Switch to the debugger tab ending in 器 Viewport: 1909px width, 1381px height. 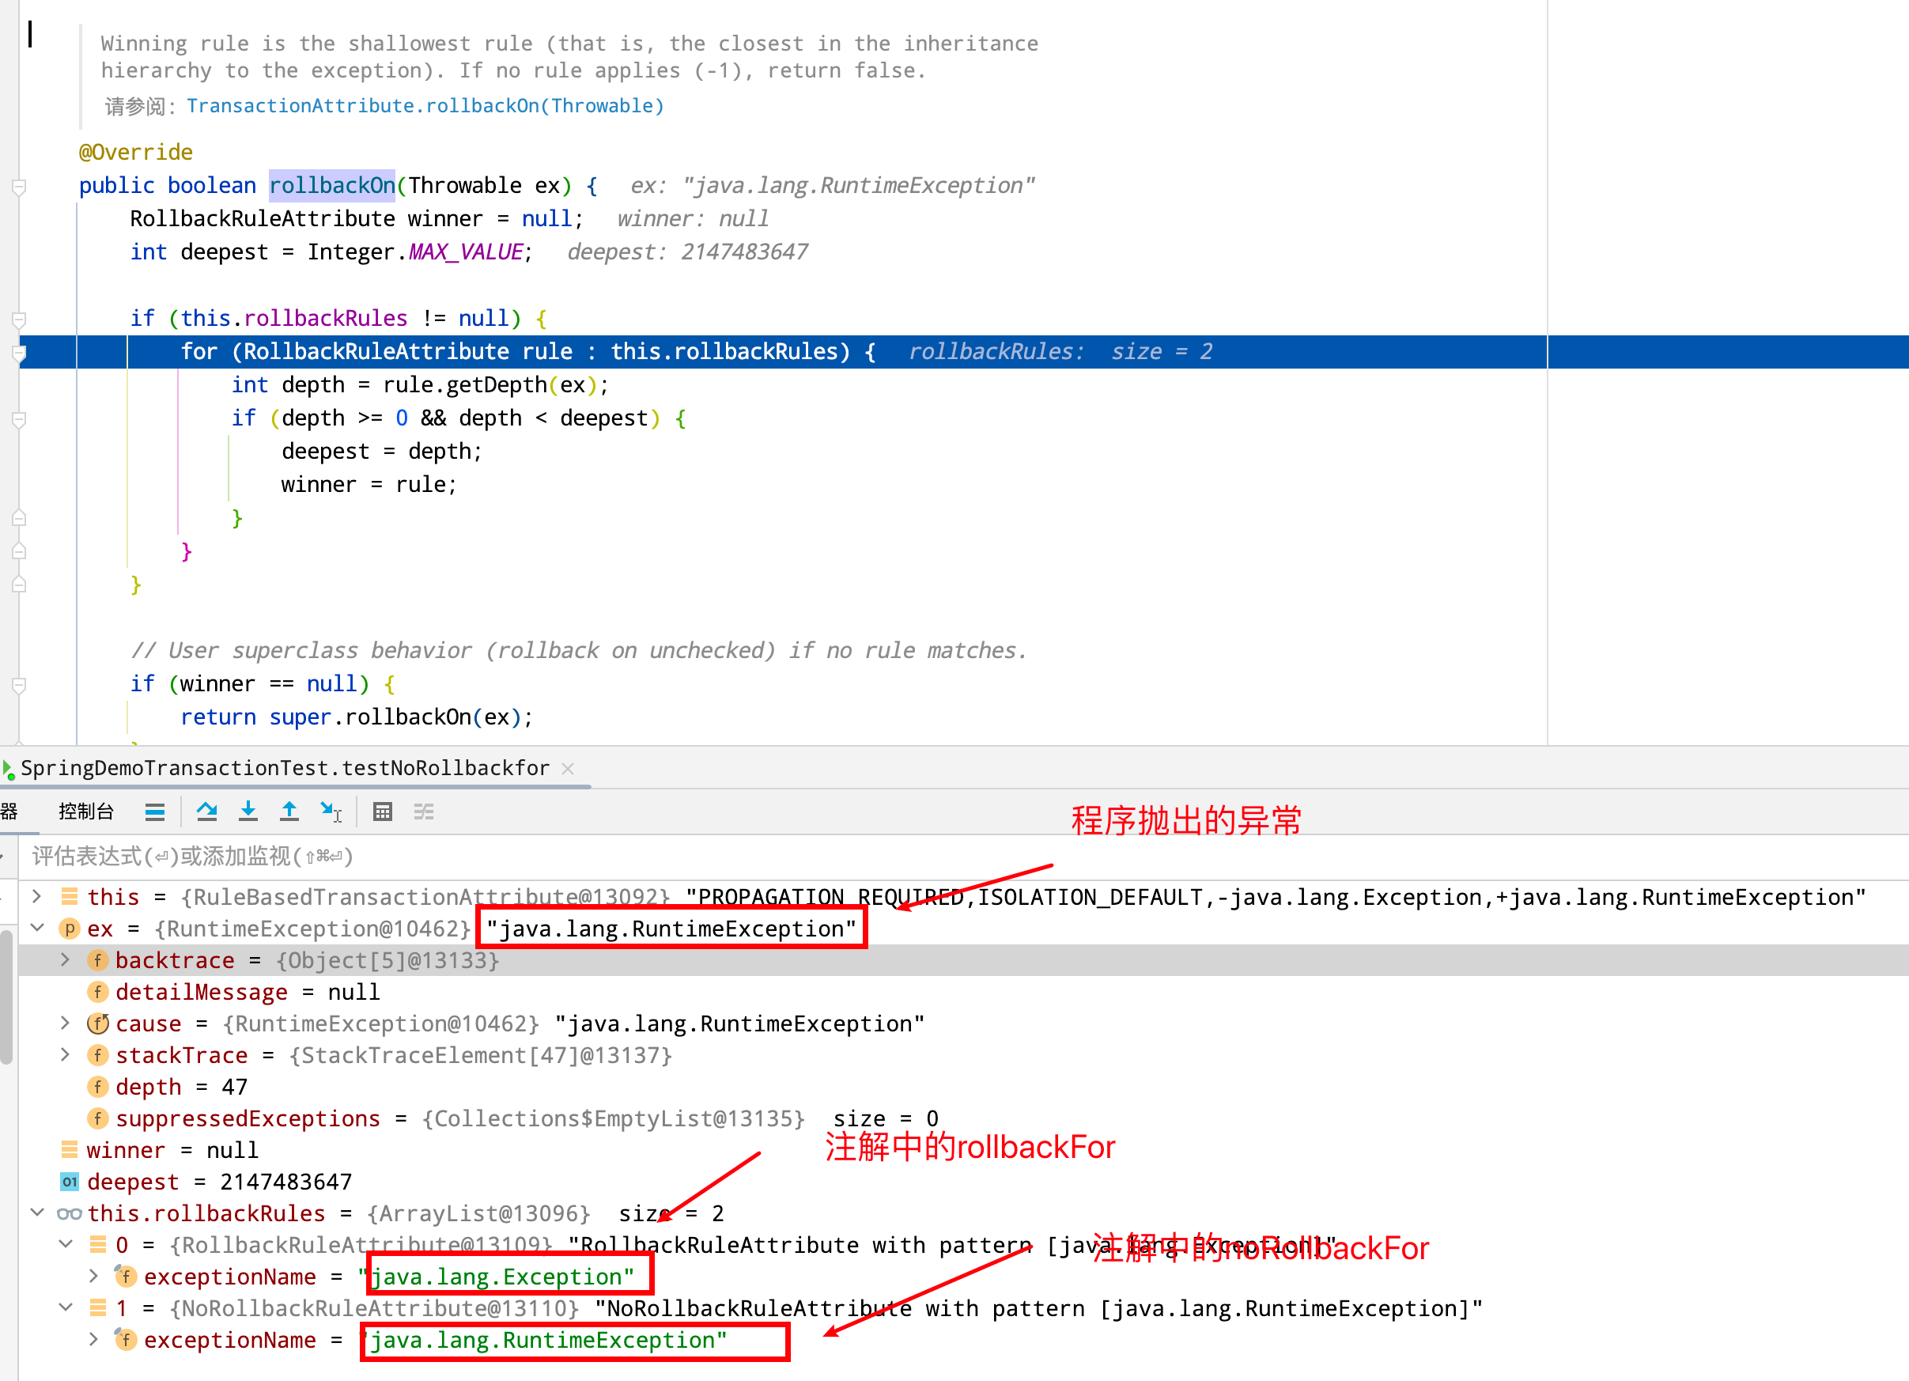(9, 812)
